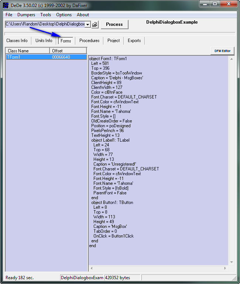Screen dimensions: 240x284
Task: Click the 'ClientHeight = 89' line
Action: [x=106, y=83]
